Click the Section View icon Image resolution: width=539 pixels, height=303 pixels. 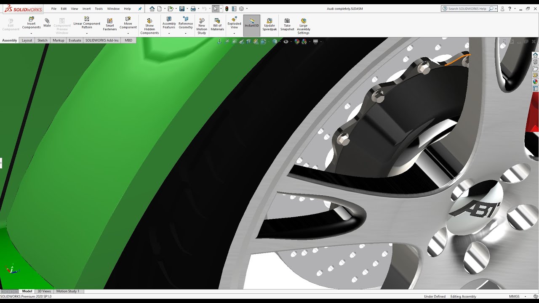coord(249,41)
